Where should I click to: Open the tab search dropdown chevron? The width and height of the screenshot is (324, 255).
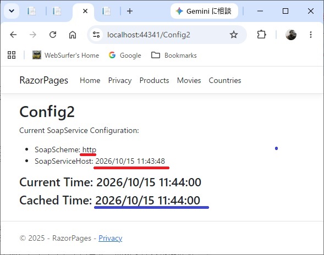click(x=12, y=11)
